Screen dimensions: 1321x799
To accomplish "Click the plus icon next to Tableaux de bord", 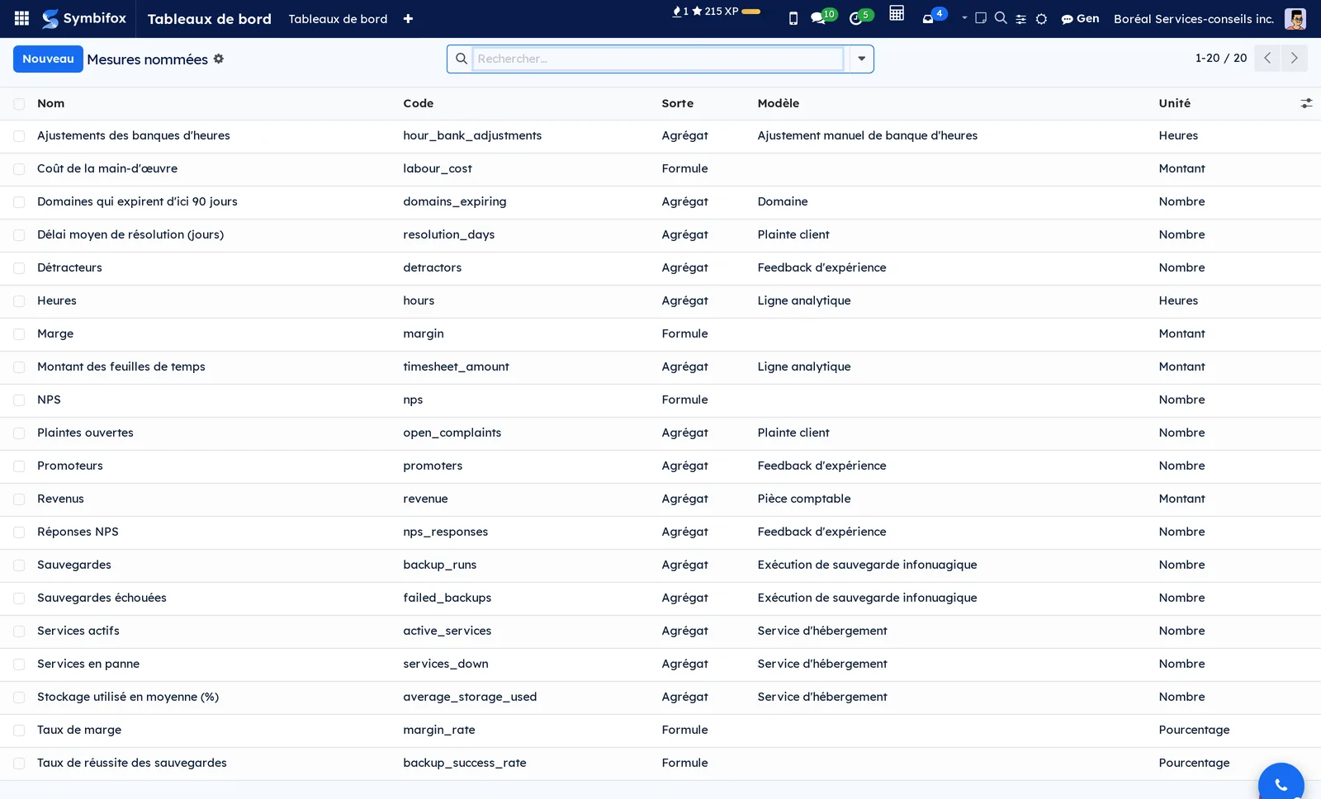I will pyautogui.click(x=408, y=19).
